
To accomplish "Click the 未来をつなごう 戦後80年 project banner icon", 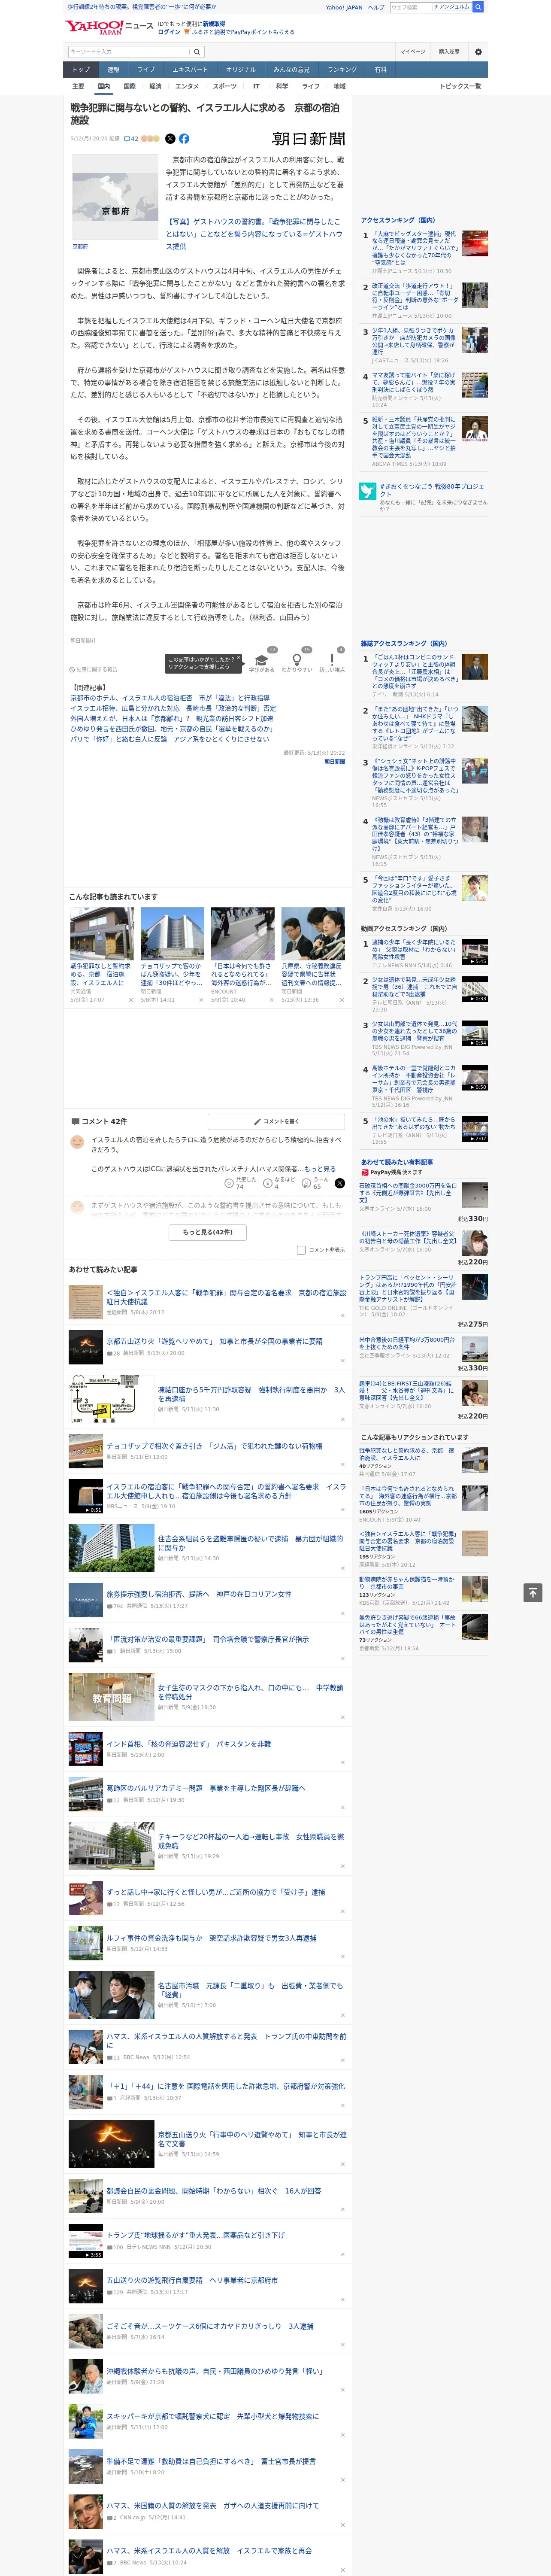I will point(368,491).
